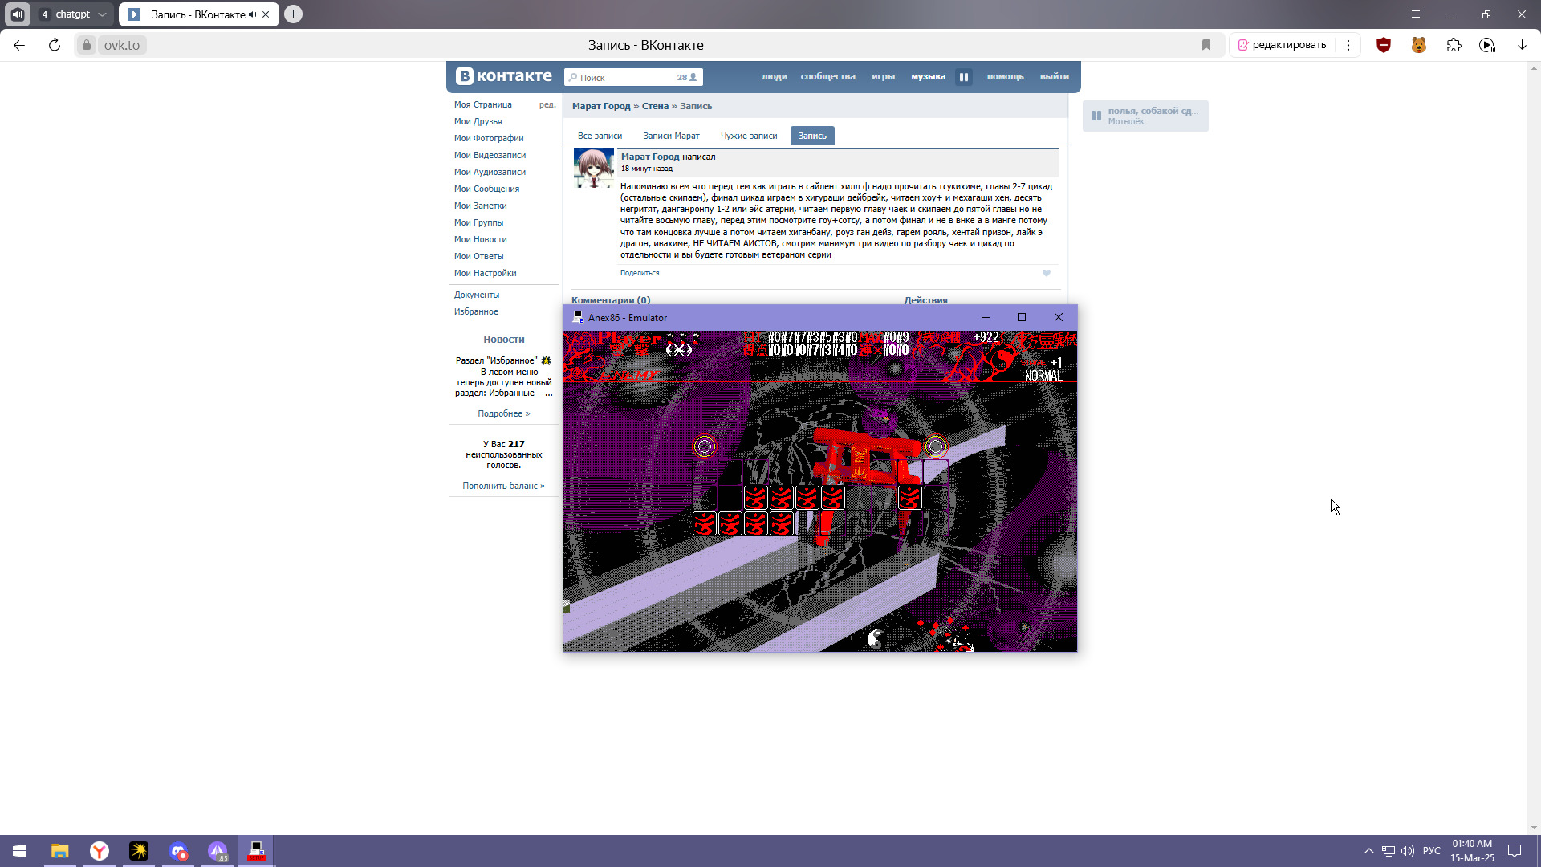Open the browser three-dot menu

click(1348, 45)
